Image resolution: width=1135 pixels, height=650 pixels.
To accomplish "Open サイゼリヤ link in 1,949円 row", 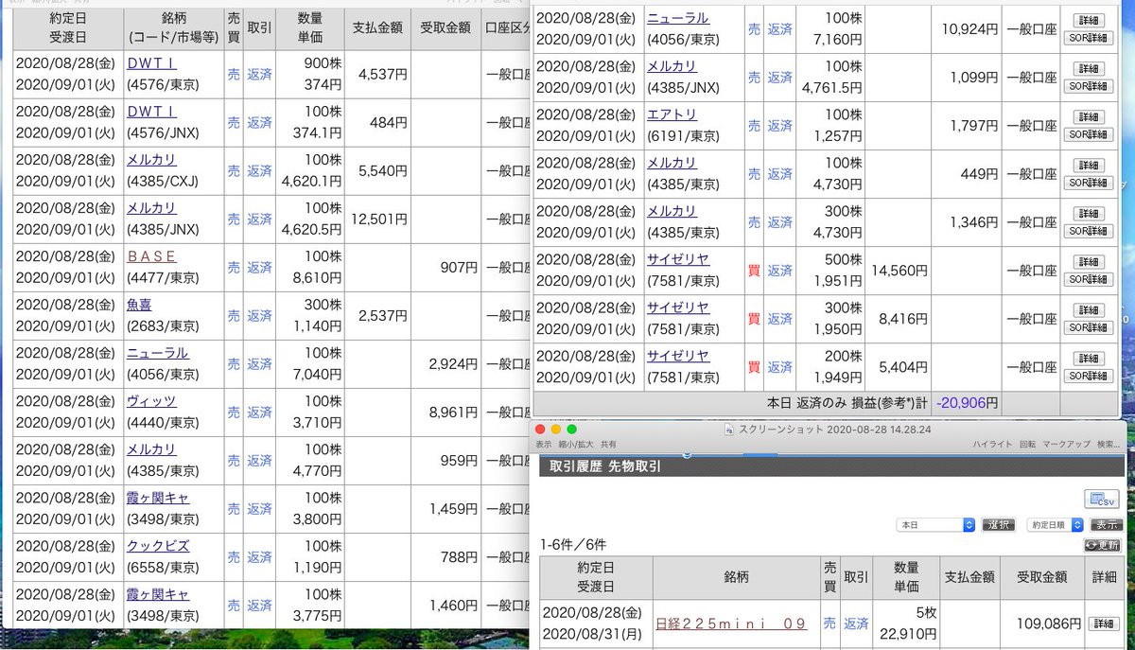I will click(677, 356).
